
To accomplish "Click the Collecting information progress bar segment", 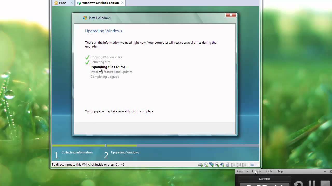I will point(79,146).
